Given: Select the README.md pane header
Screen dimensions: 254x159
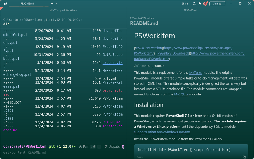Looking at the screenshot, I should pos(190,10).
